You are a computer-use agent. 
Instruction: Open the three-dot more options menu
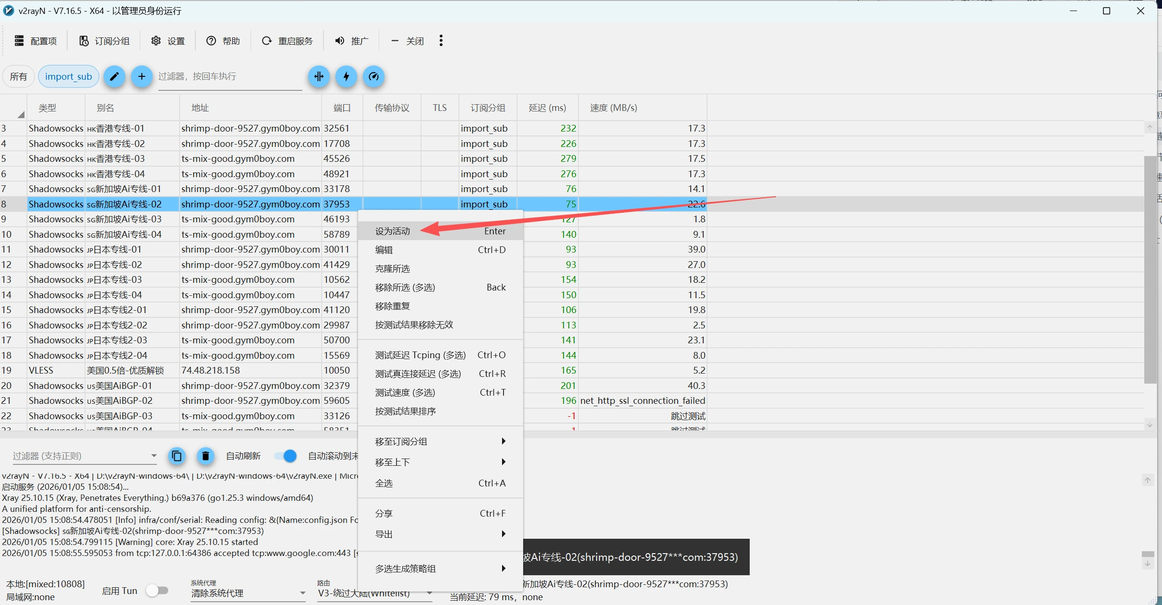coord(441,41)
